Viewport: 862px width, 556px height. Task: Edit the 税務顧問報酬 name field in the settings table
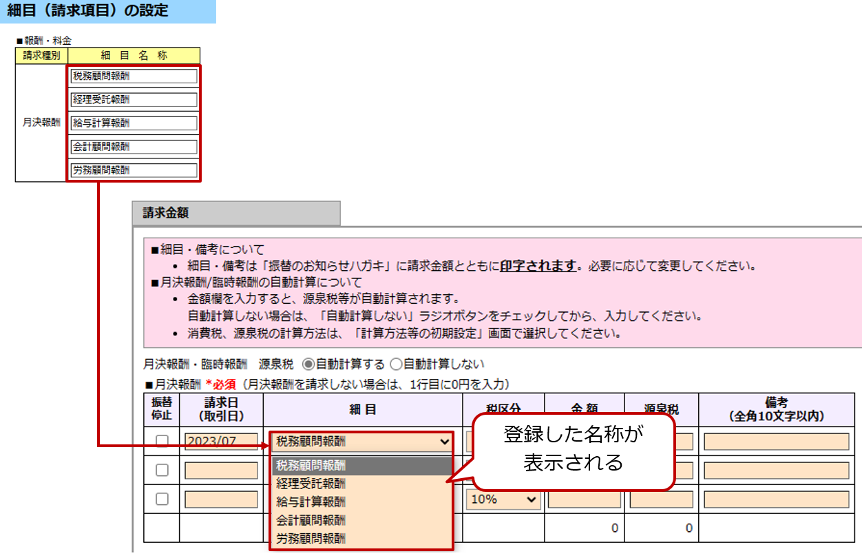(x=134, y=76)
